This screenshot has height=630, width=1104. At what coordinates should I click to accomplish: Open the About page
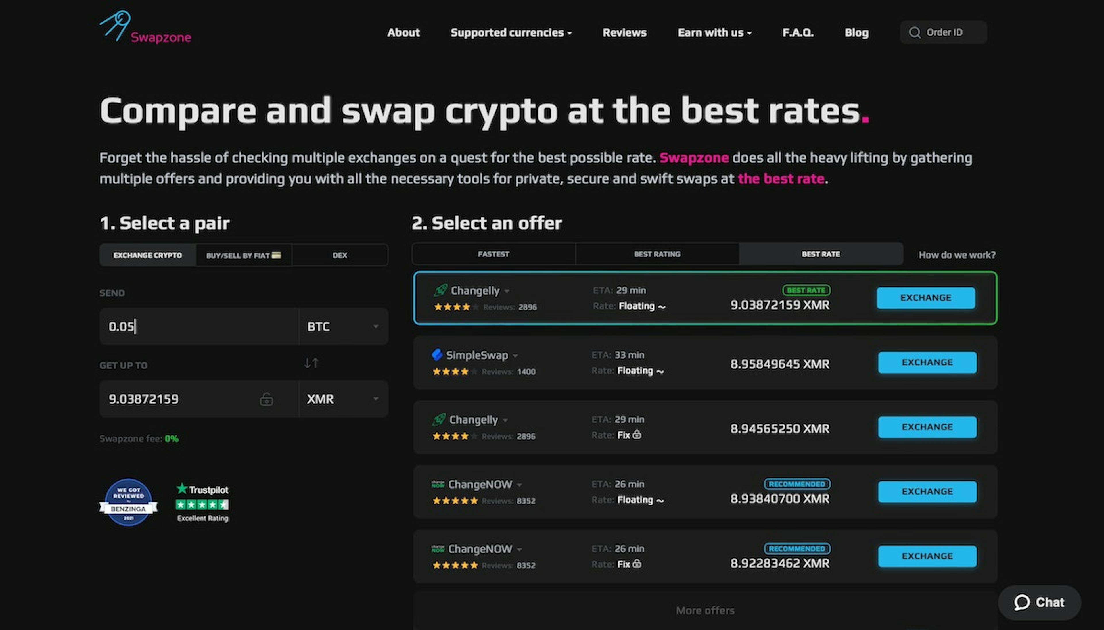coord(403,33)
